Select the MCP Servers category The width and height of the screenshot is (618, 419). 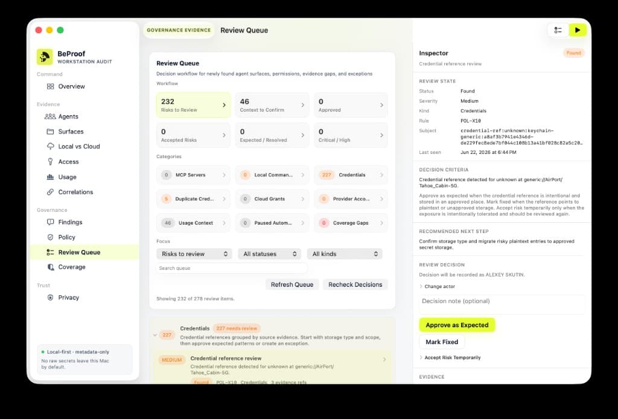[193, 174]
